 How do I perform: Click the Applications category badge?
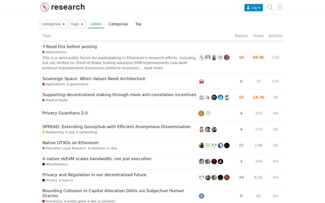[x=54, y=84]
